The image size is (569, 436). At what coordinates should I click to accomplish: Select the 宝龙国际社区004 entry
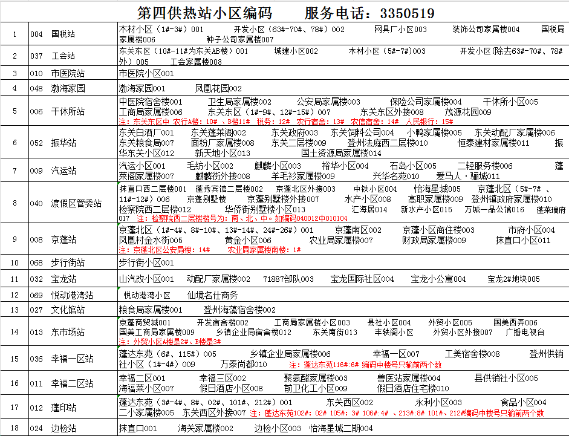coord(362,279)
